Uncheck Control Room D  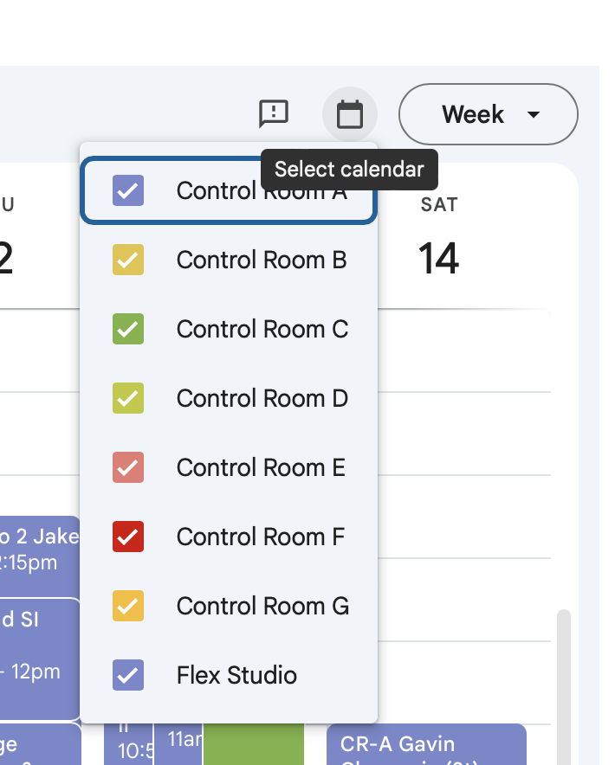[127, 398]
